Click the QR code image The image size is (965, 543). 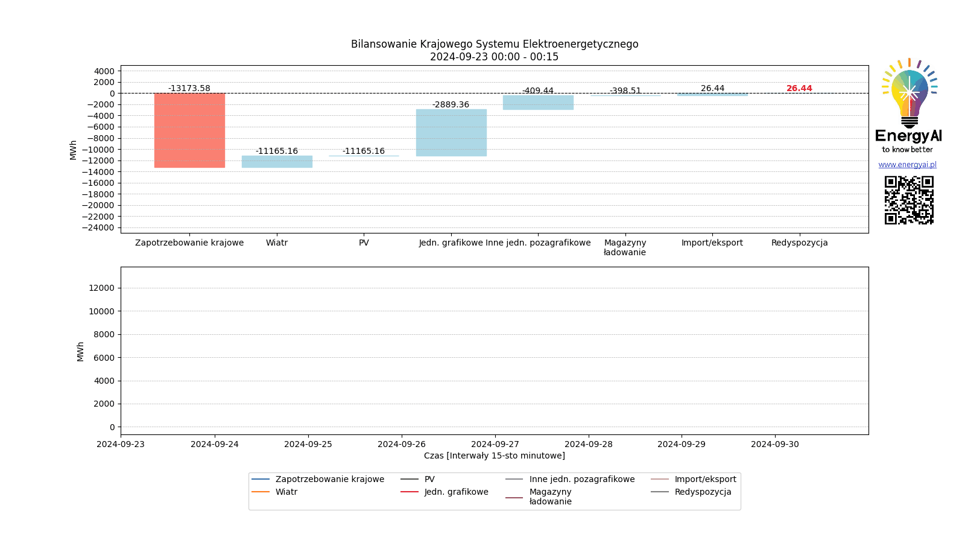click(909, 200)
